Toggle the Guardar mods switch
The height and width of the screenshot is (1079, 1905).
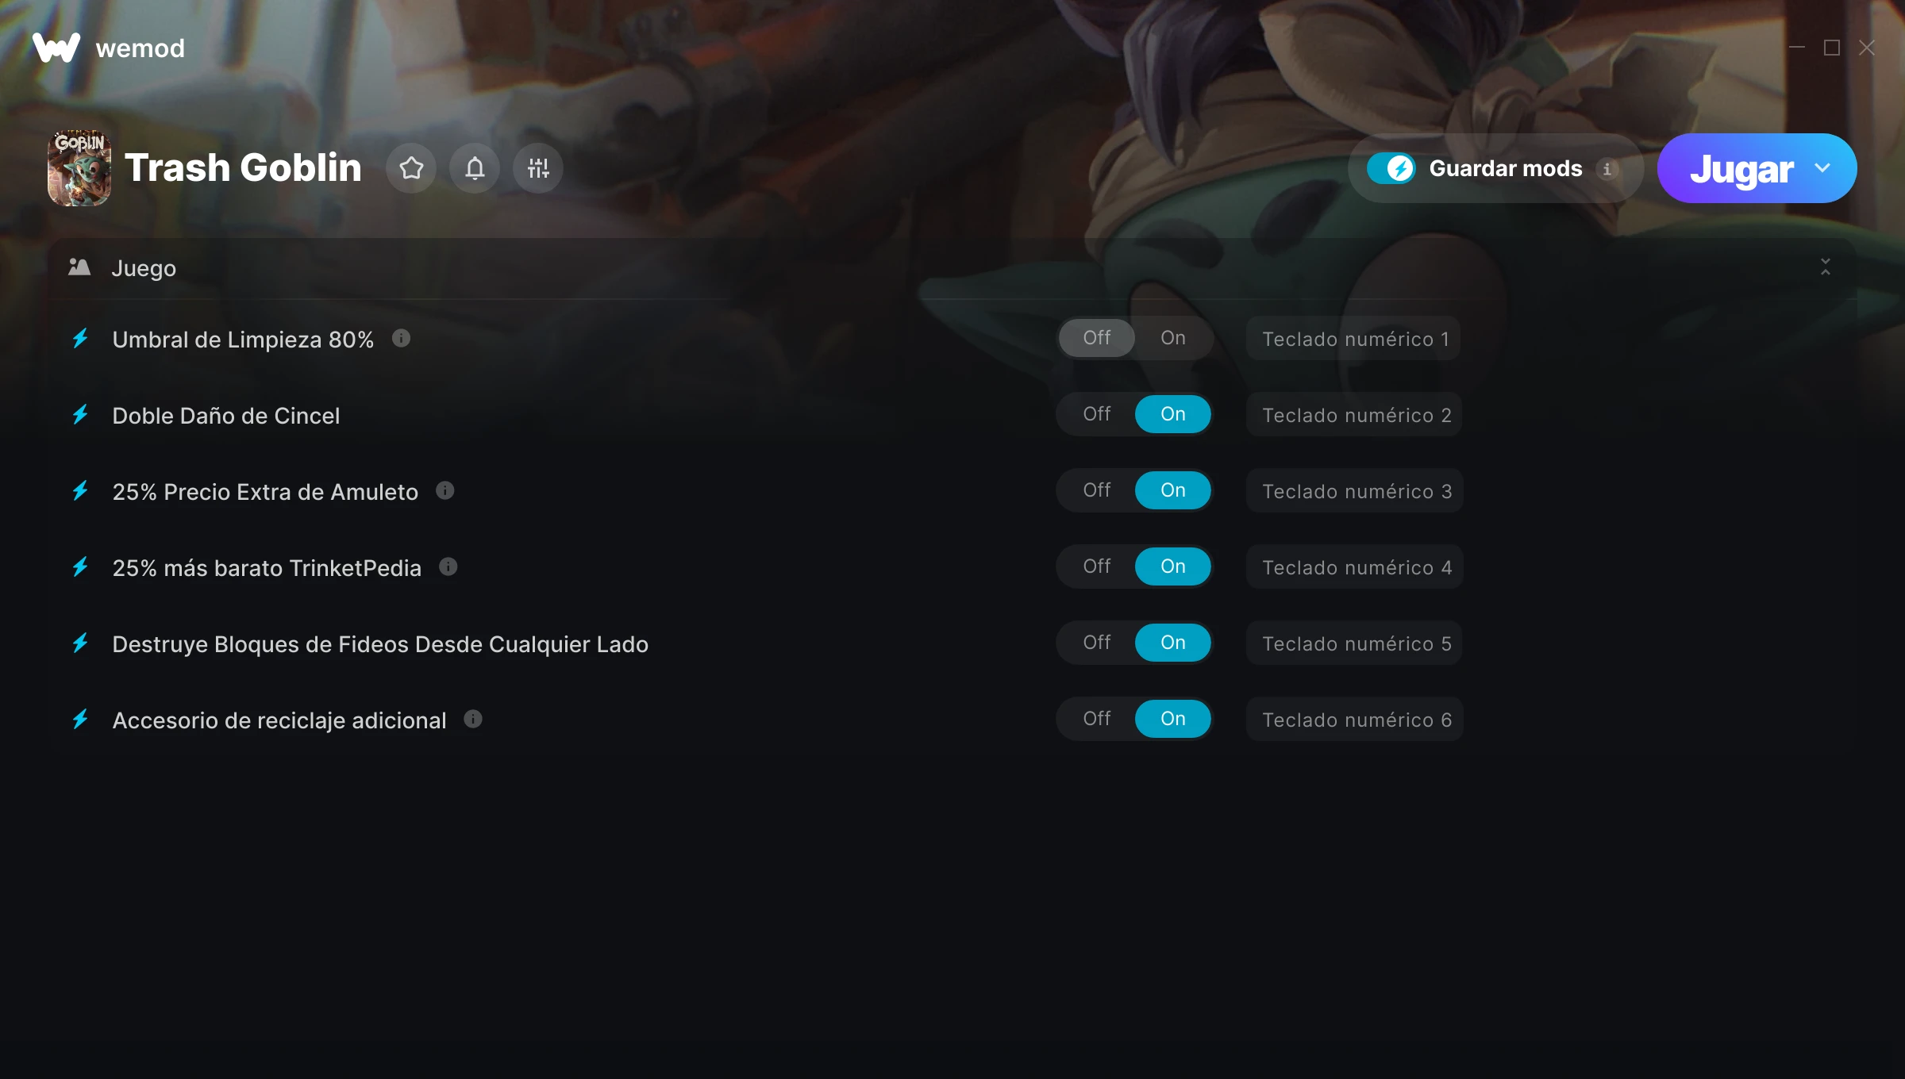(1391, 168)
